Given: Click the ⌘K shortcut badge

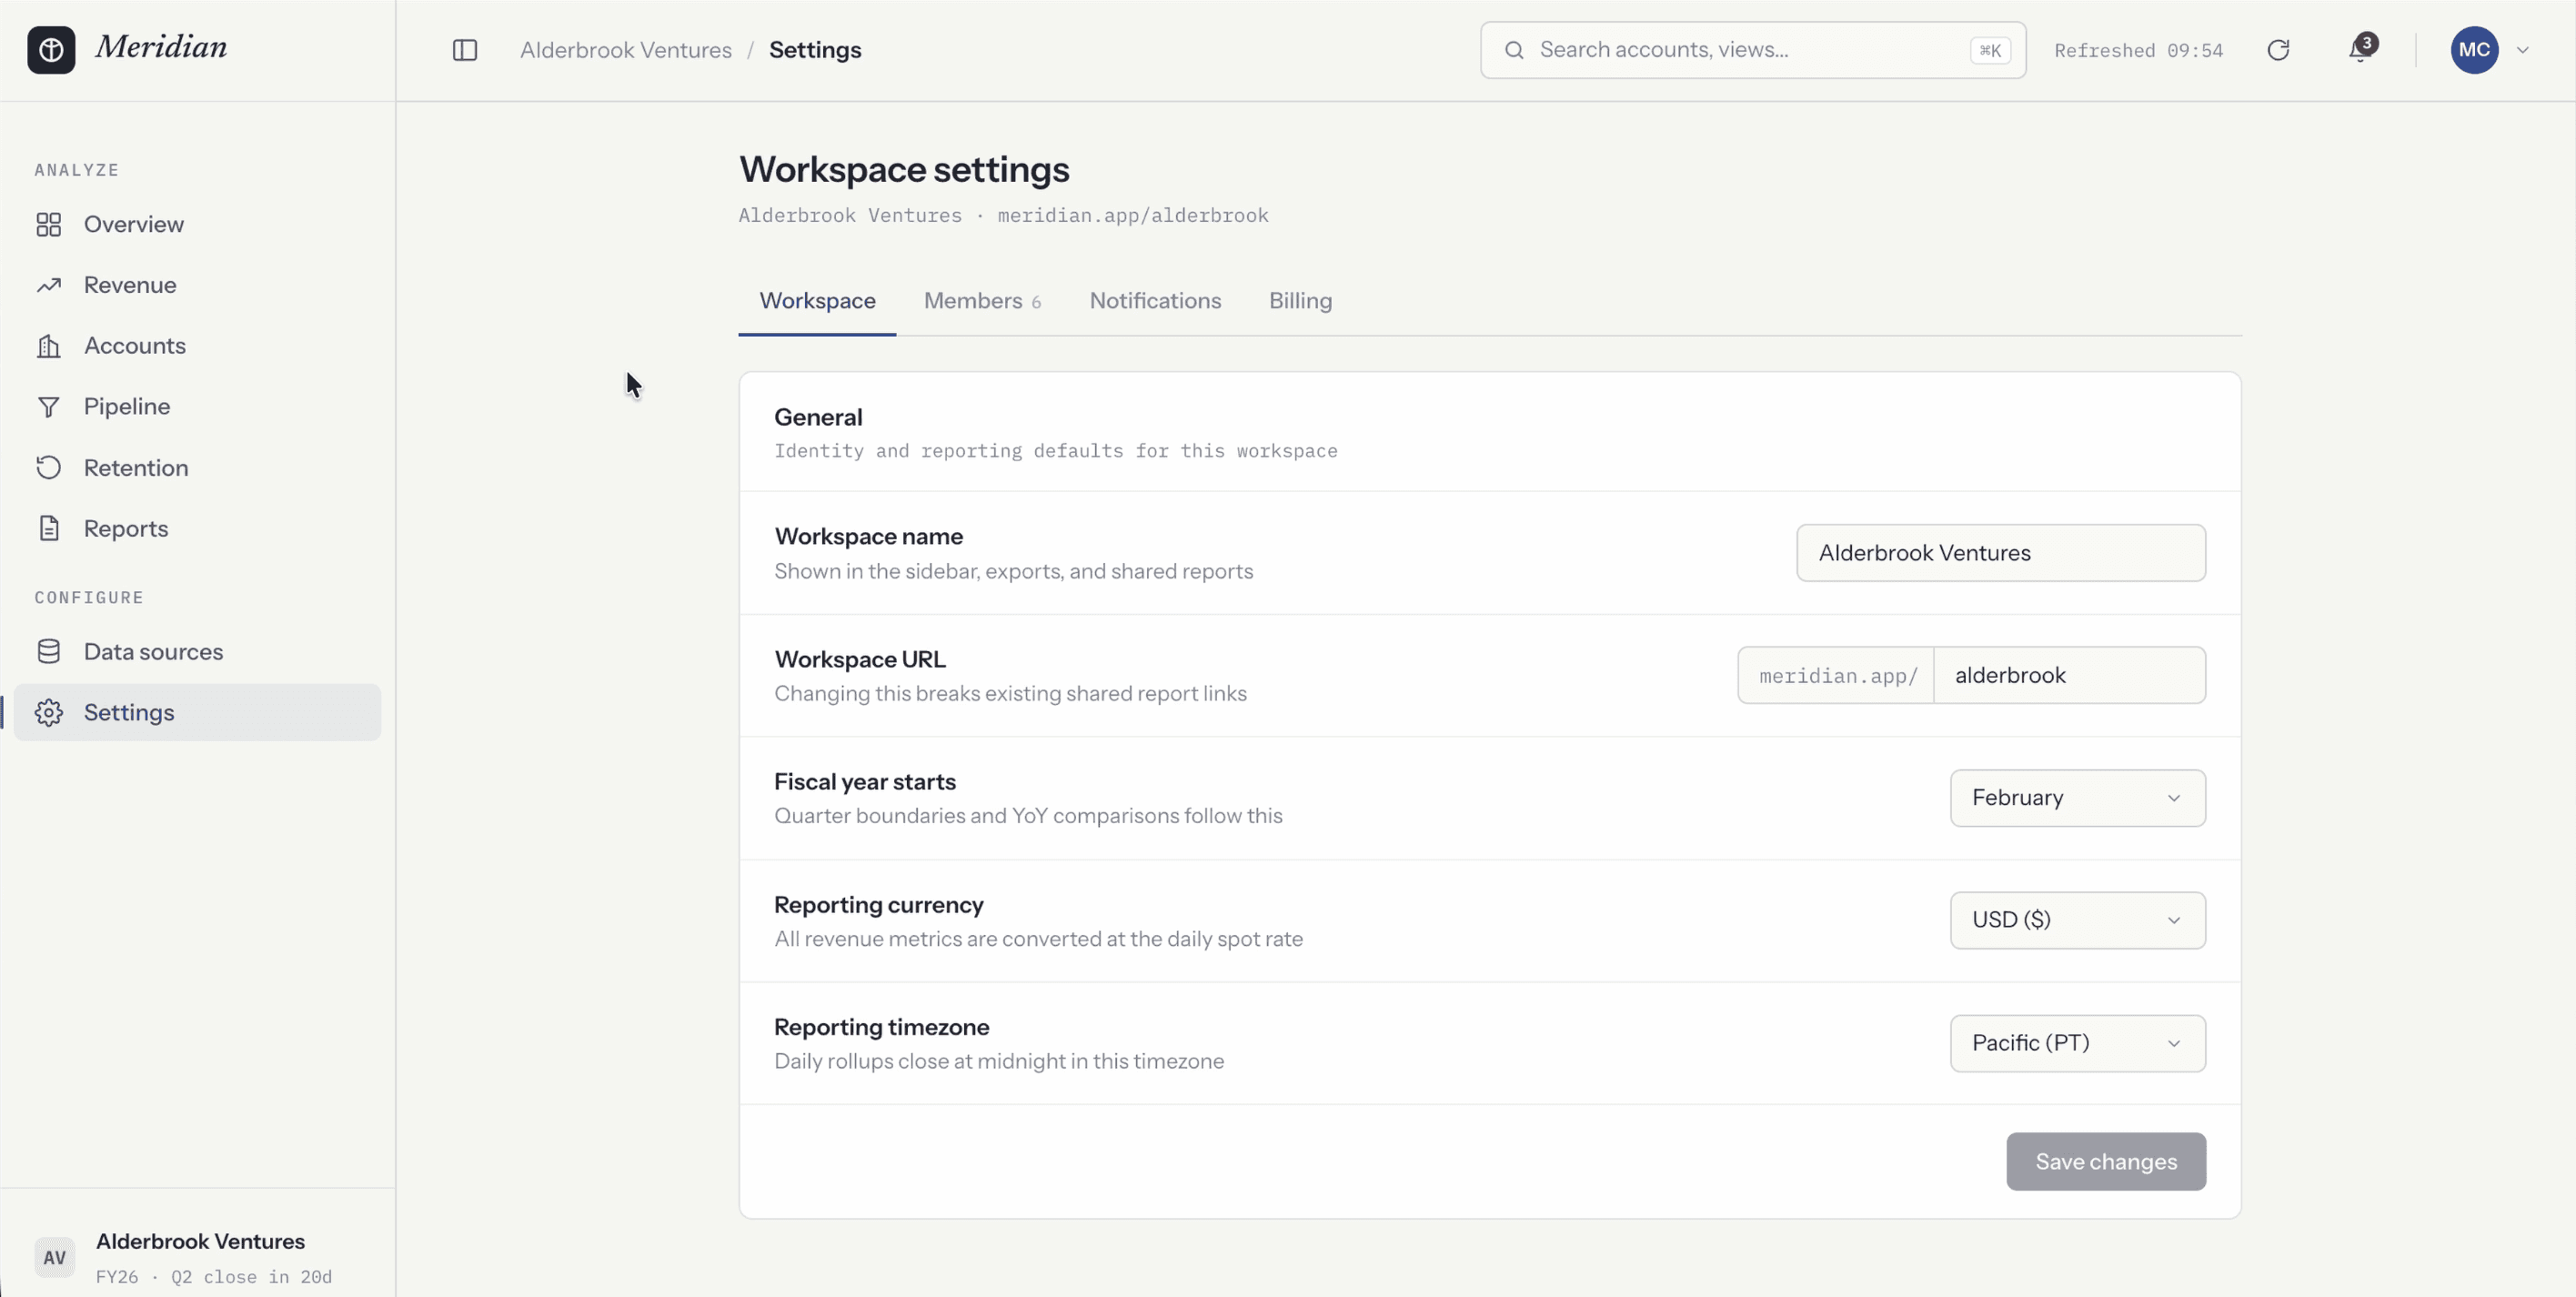Looking at the screenshot, I should (1990, 50).
